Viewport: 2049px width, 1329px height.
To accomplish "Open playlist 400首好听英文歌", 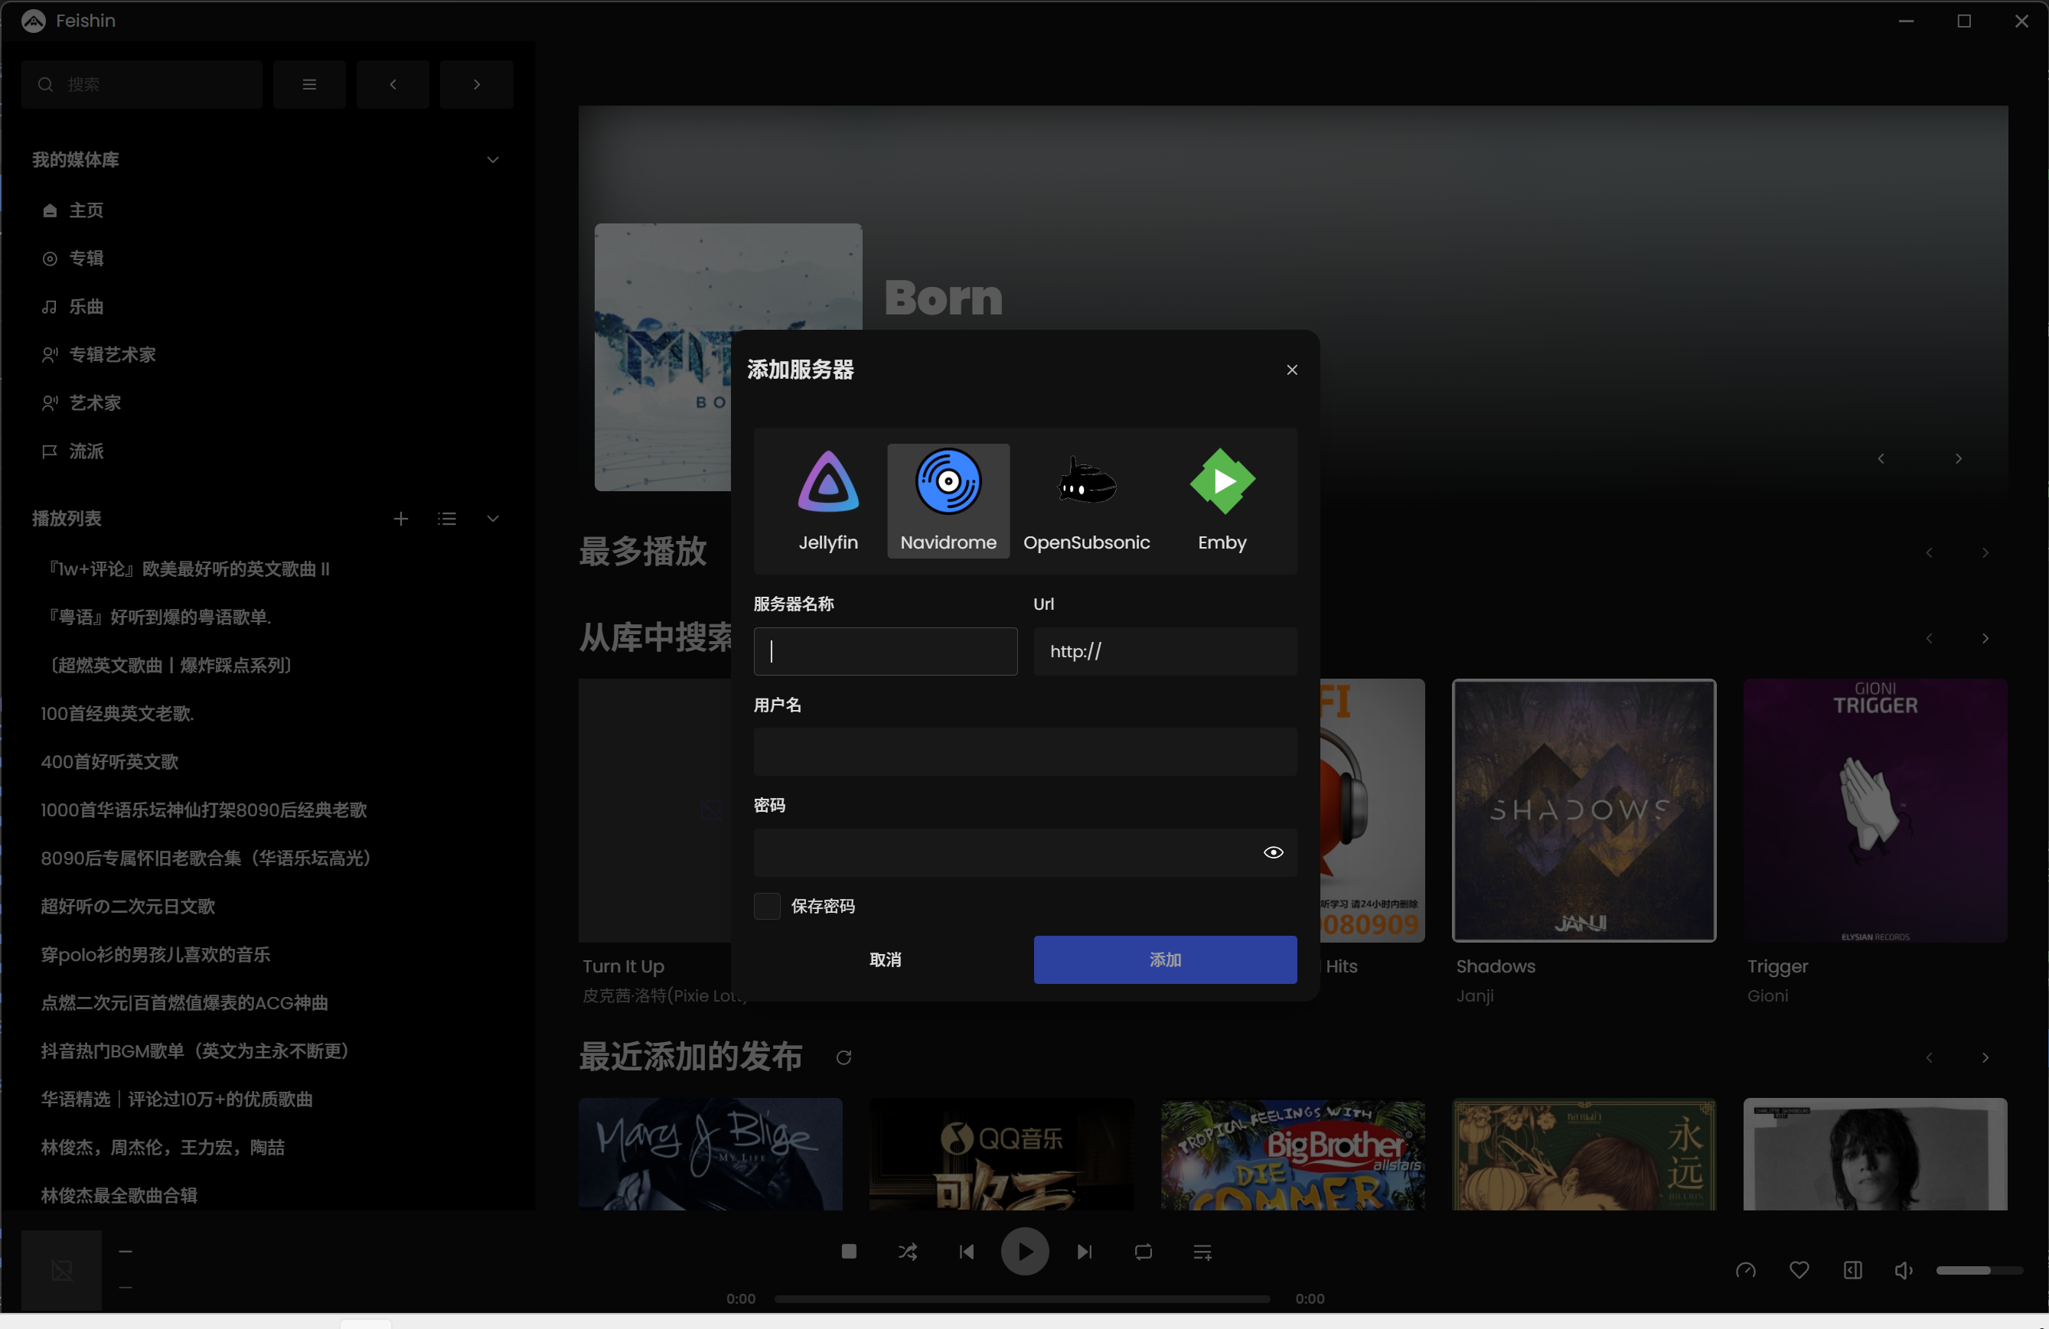I will 109,762.
